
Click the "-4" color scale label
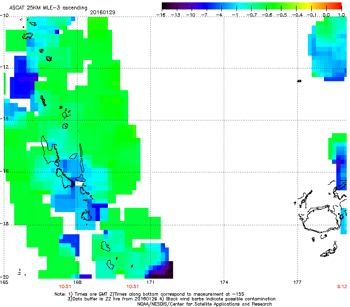(219, 15)
